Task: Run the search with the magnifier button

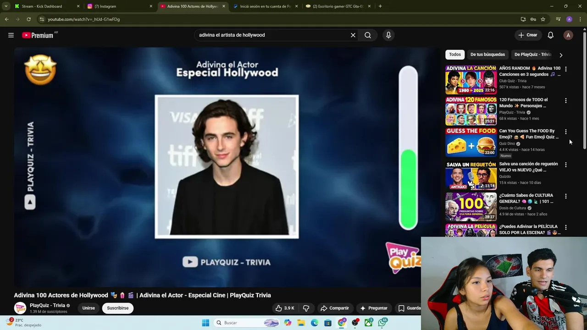Action: tap(368, 35)
